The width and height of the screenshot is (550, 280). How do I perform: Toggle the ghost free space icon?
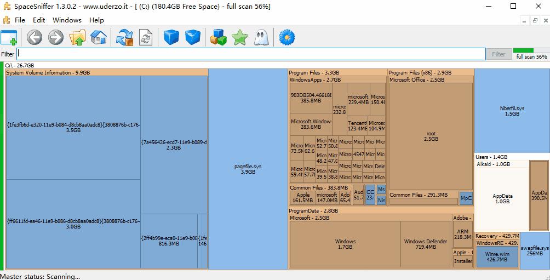pyautogui.click(x=261, y=37)
